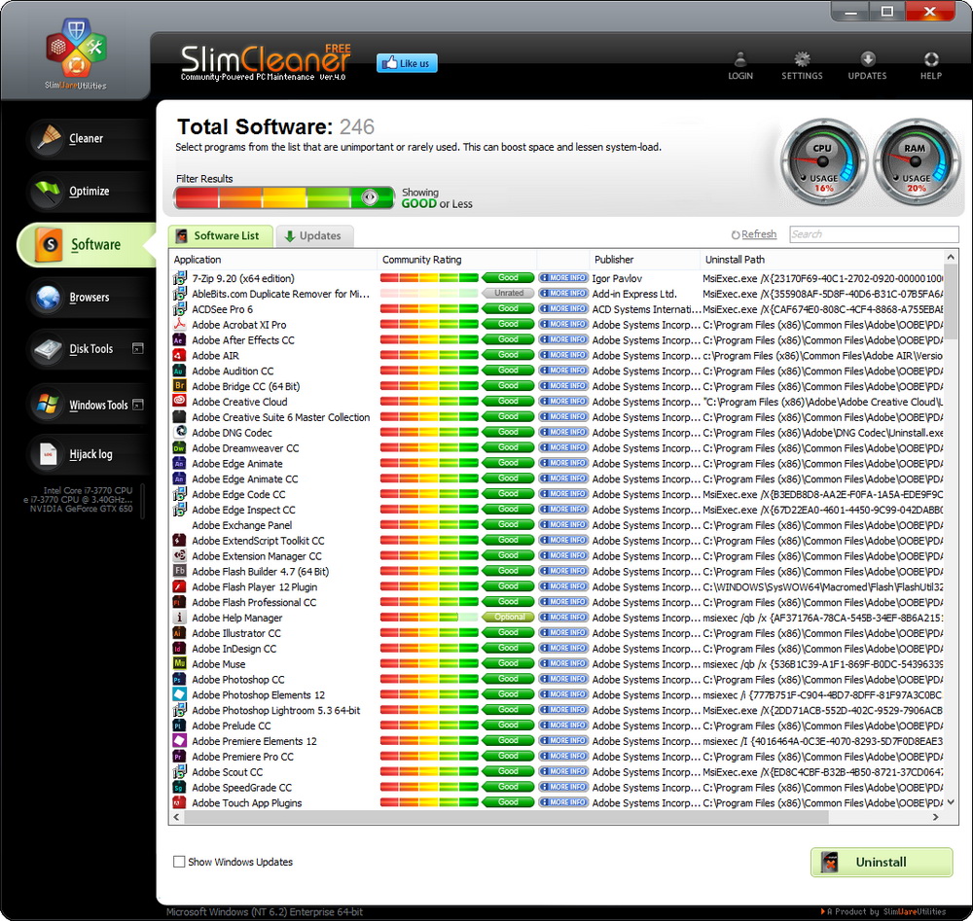Screen dimensions: 973x921
Task: Click the Igor Pavlov publisher cell
Action: tap(617, 278)
